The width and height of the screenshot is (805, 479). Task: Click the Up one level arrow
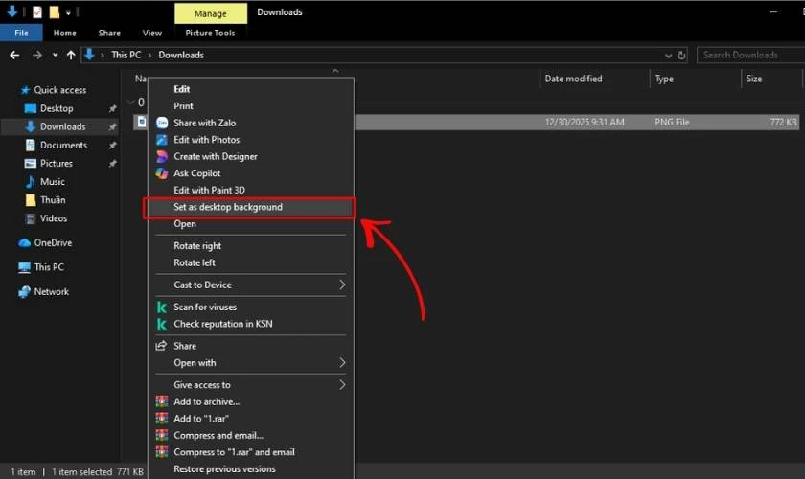[71, 55]
